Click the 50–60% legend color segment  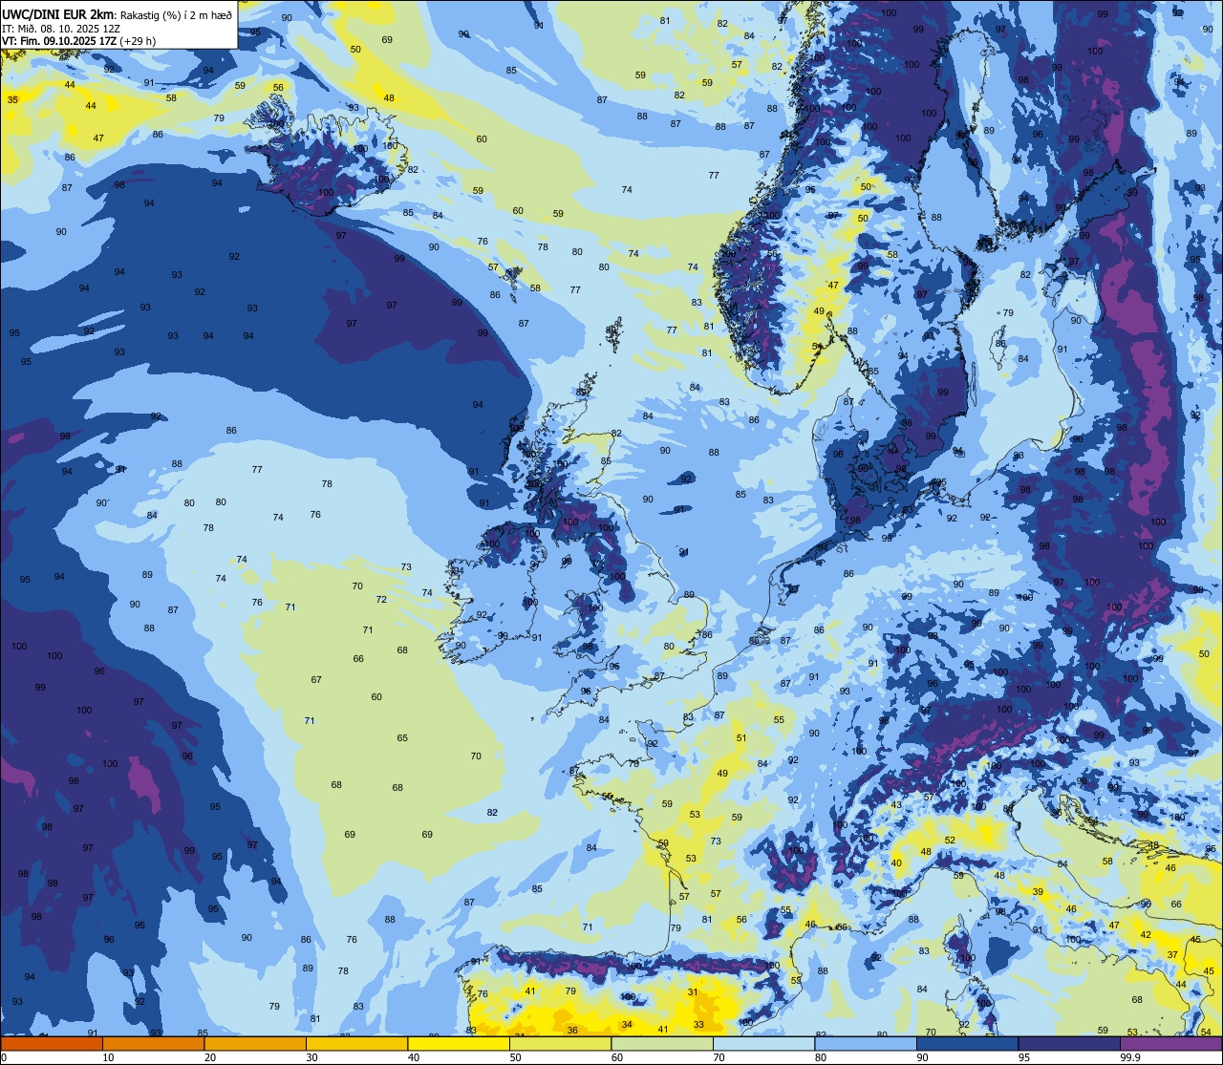(x=560, y=1044)
